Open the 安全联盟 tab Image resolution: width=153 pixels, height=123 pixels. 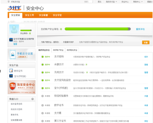coord(43,15)
